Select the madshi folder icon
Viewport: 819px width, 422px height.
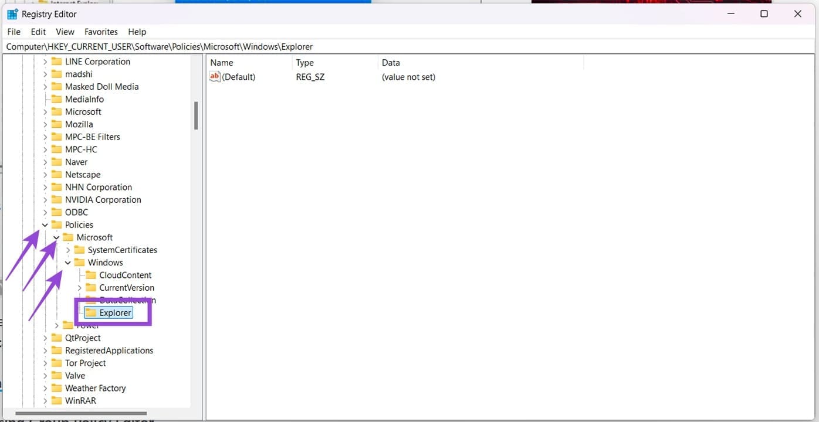pos(56,74)
